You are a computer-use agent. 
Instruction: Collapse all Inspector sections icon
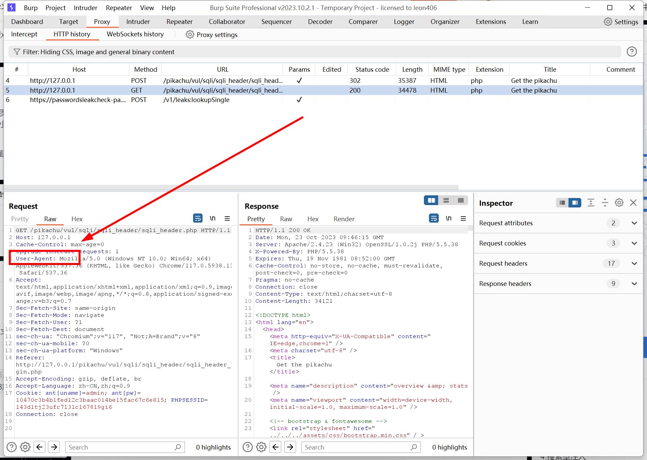(x=605, y=203)
